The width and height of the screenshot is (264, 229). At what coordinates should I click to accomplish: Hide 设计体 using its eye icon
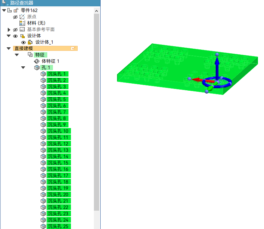[x=15, y=36]
